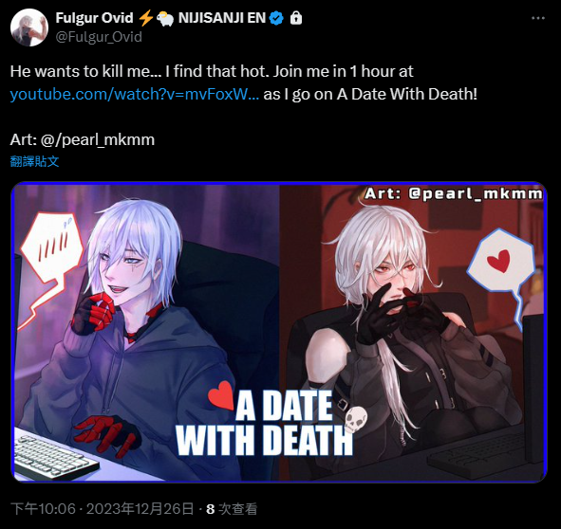561x529 pixels.
Task: Click the Fulgur Ovid display name
Action: coord(94,18)
